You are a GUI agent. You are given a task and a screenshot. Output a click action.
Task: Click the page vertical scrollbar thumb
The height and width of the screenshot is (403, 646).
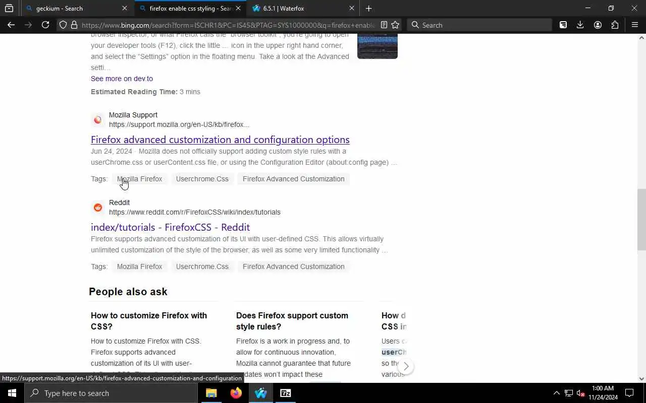point(641,219)
